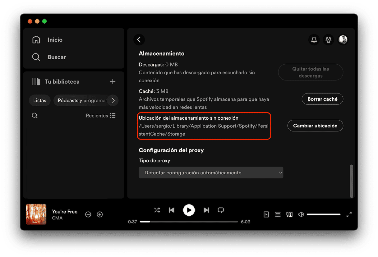Open the play queue
The height and width of the screenshot is (257, 378).
(x=278, y=214)
